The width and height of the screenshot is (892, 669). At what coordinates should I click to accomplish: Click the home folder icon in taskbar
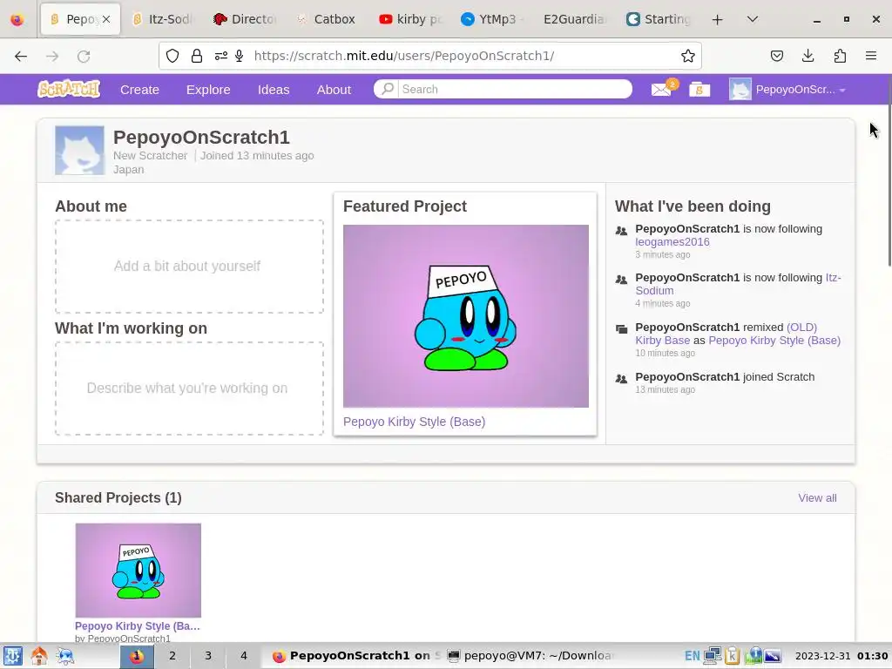pos(38,656)
